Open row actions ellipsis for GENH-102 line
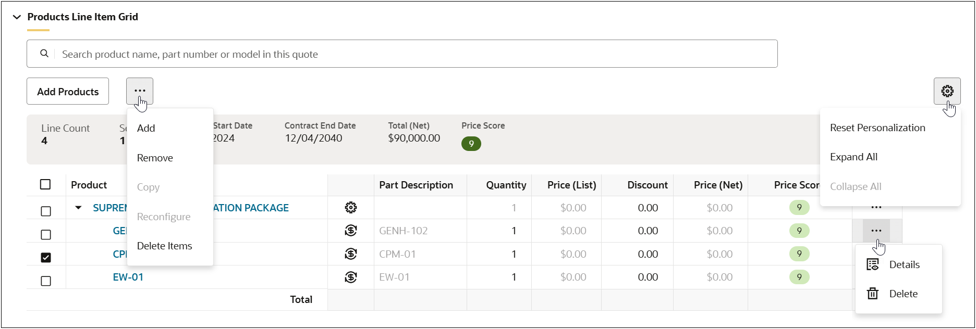976x329 pixels. pyautogui.click(x=876, y=231)
